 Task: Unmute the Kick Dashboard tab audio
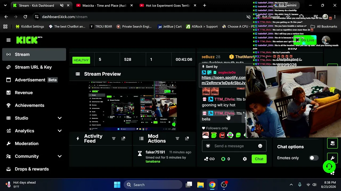[x=62, y=5]
